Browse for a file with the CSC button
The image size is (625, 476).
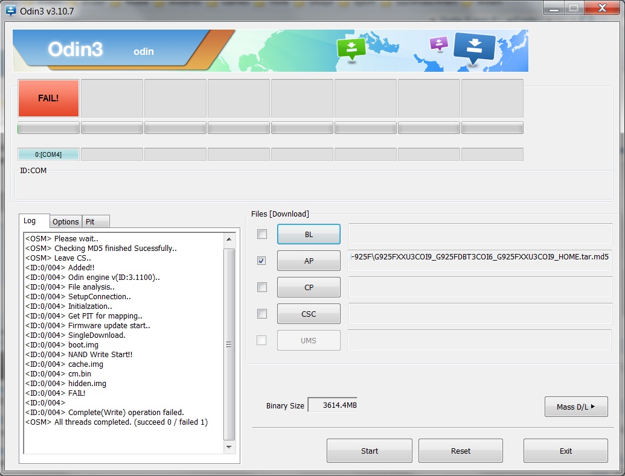click(x=309, y=314)
